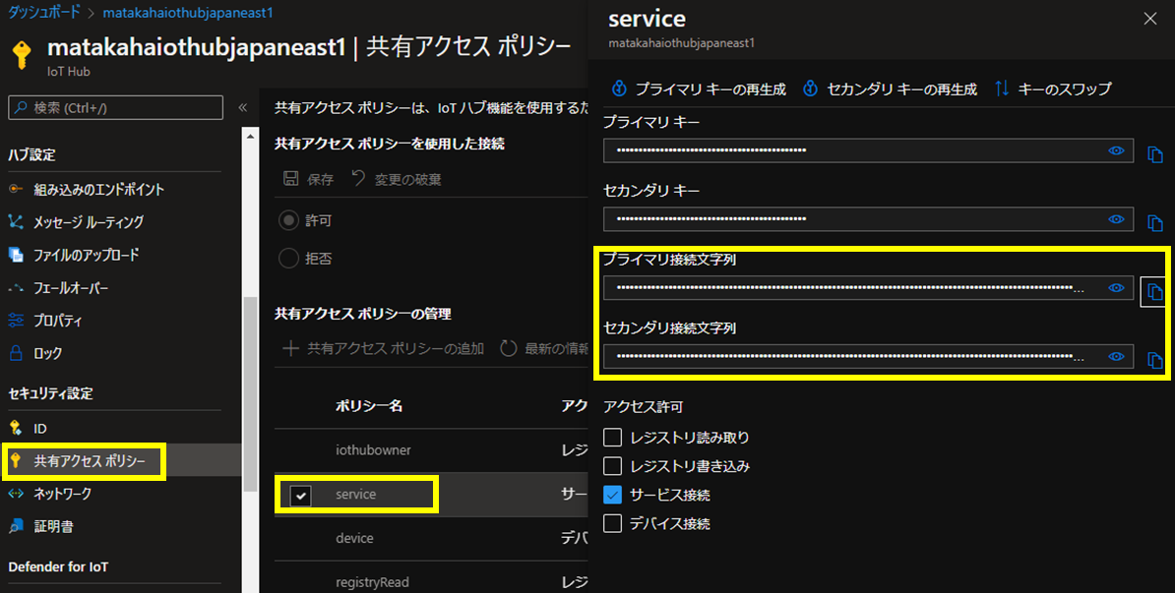Click the search box (検索 Ctrl+/)

pos(115,108)
